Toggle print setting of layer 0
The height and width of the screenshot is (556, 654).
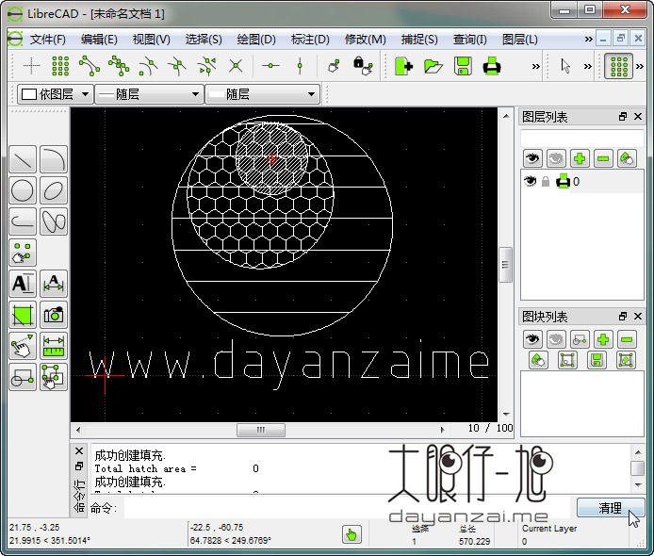tap(564, 181)
